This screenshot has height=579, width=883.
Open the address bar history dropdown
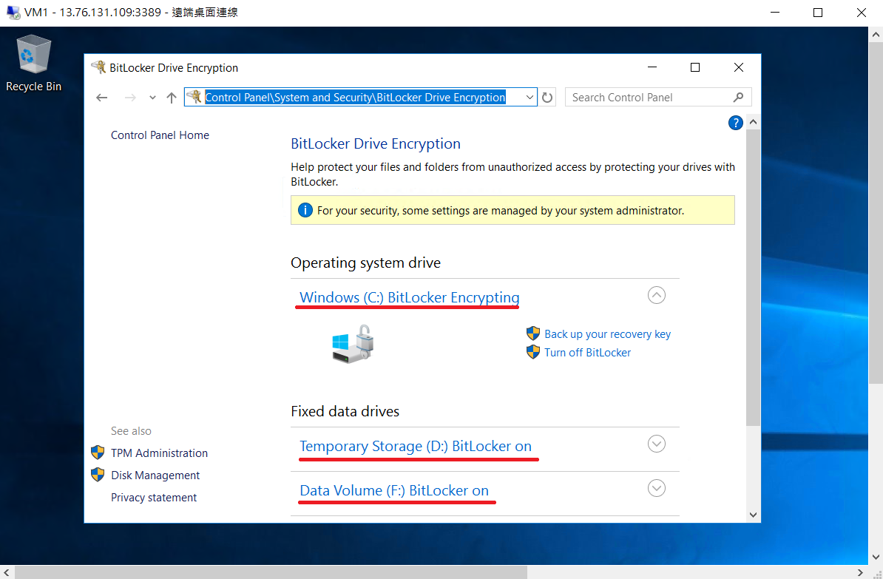(530, 98)
